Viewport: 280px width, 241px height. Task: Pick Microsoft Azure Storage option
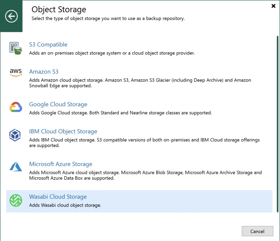click(61, 164)
